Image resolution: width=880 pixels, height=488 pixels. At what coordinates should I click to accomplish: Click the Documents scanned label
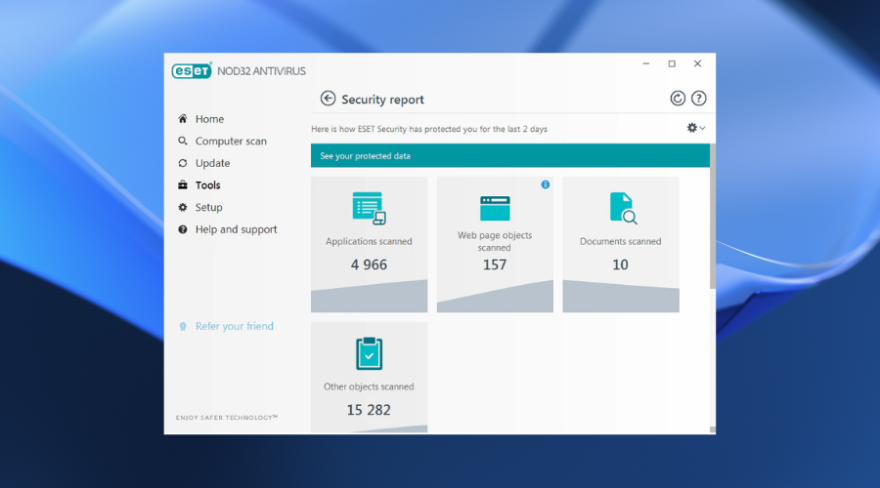point(620,241)
